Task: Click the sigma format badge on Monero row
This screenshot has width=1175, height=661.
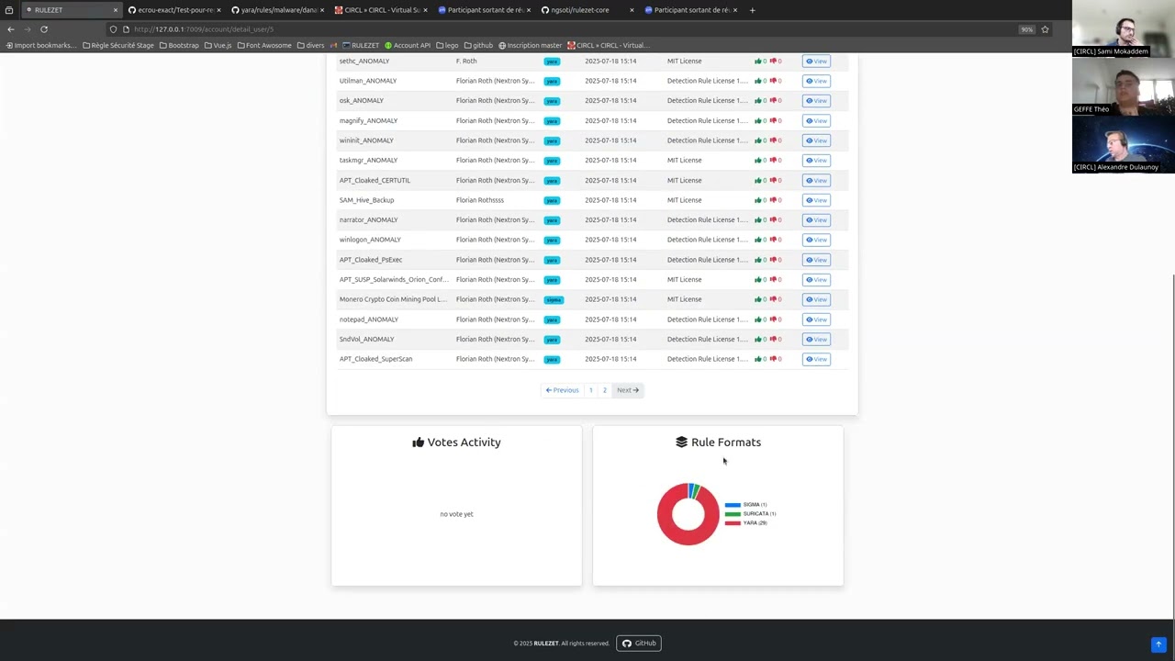Action: (554, 299)
